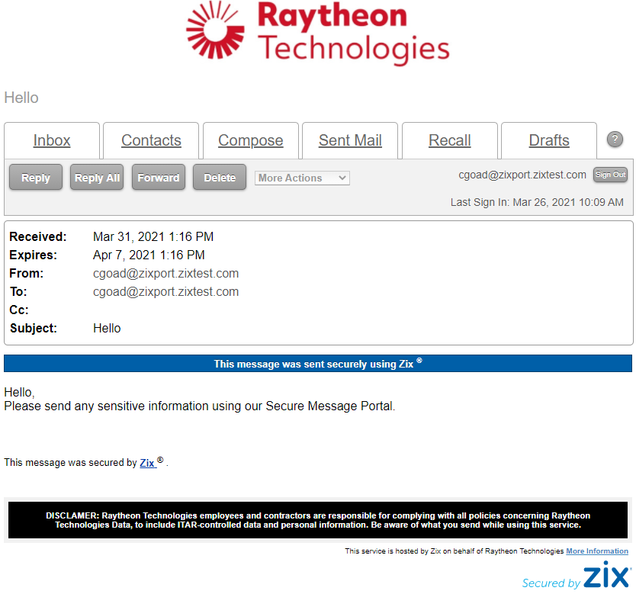Click the To address cgoad@zixport.zixtest.com
This screenshot has height=594, width=636.
tap(166, 291)
